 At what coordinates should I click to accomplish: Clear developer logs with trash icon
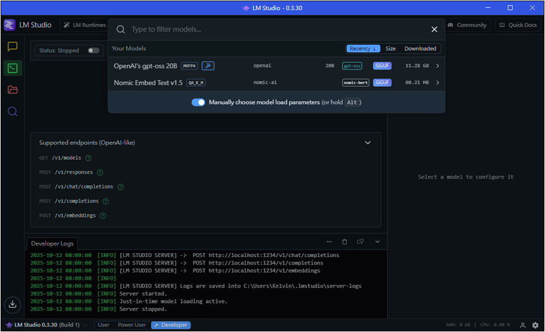345,242
